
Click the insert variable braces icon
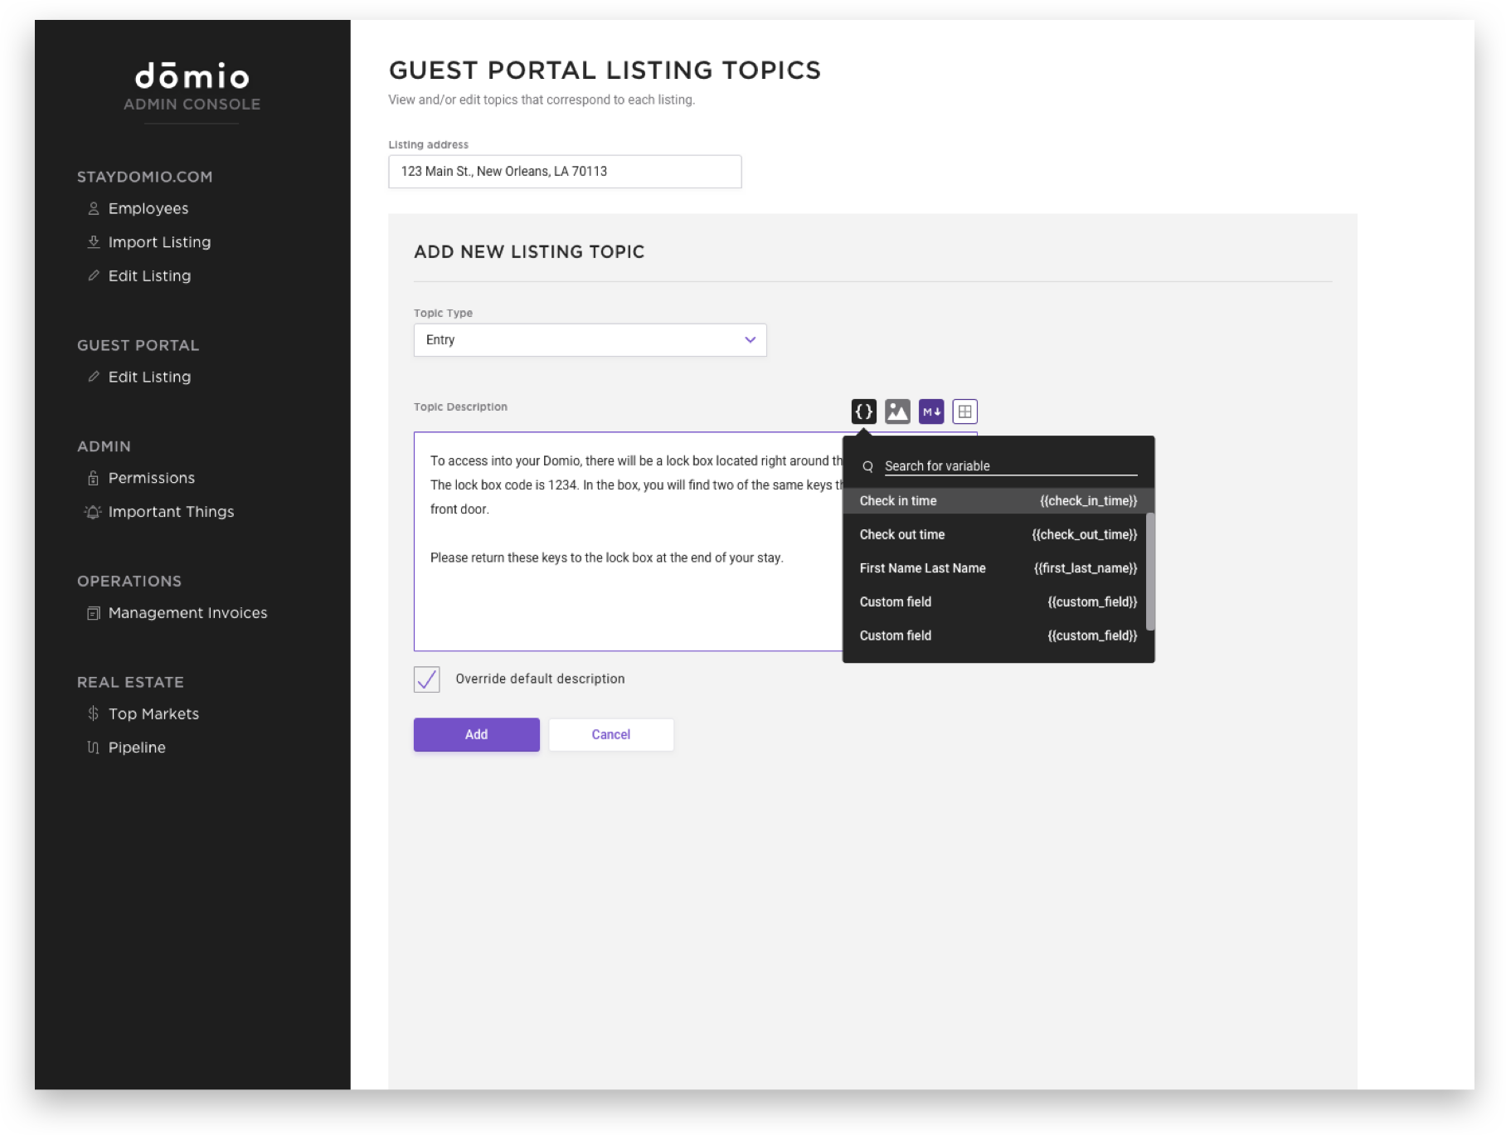(x=863, y=411)
